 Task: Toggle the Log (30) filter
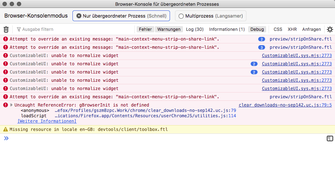click(195, 29)
